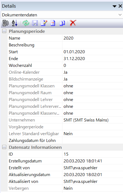123x193 pixels.
Task: Click the green refresh arrows icon
Action: tap(26, 23)
